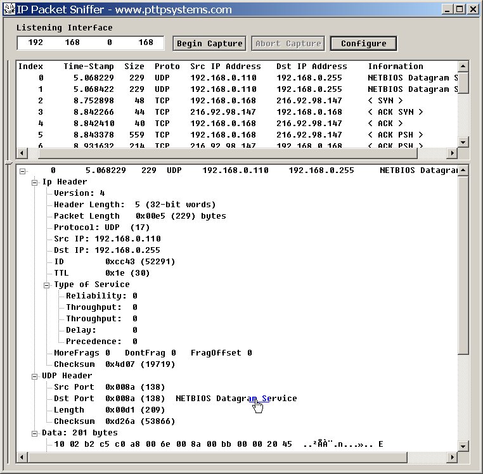Collapse the Ip Header tree node
Viewport: 483px width, 474px height.
tap(35, 182)
